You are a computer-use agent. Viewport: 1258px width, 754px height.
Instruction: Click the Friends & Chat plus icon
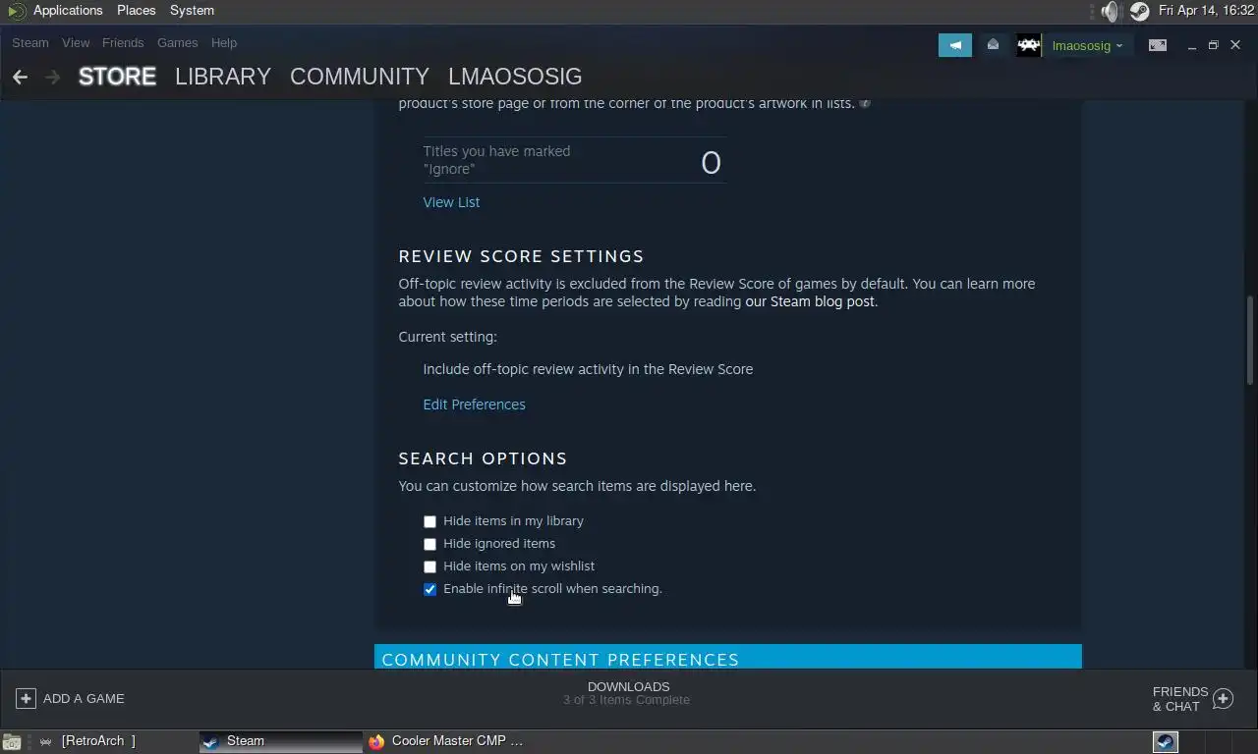click(x=1223, y=698)
